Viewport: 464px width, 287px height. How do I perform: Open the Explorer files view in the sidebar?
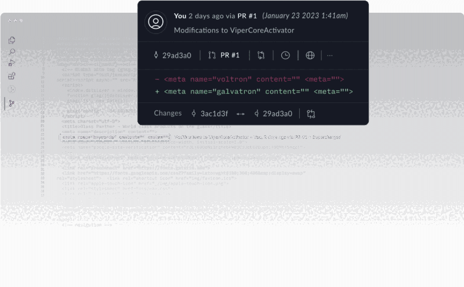tap(12, 40)
